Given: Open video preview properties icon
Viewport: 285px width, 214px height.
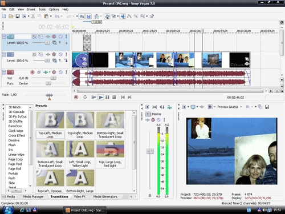Looking at the screenshot, I should [x=184, y=107].
